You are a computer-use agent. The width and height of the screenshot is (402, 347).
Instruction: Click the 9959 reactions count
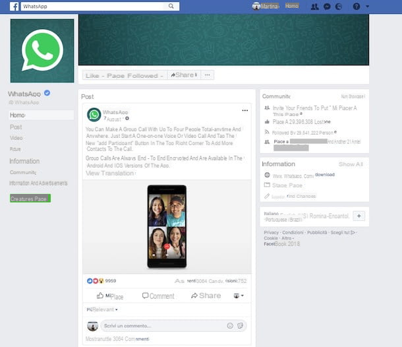pyautogui.click(x=111, y=281)
